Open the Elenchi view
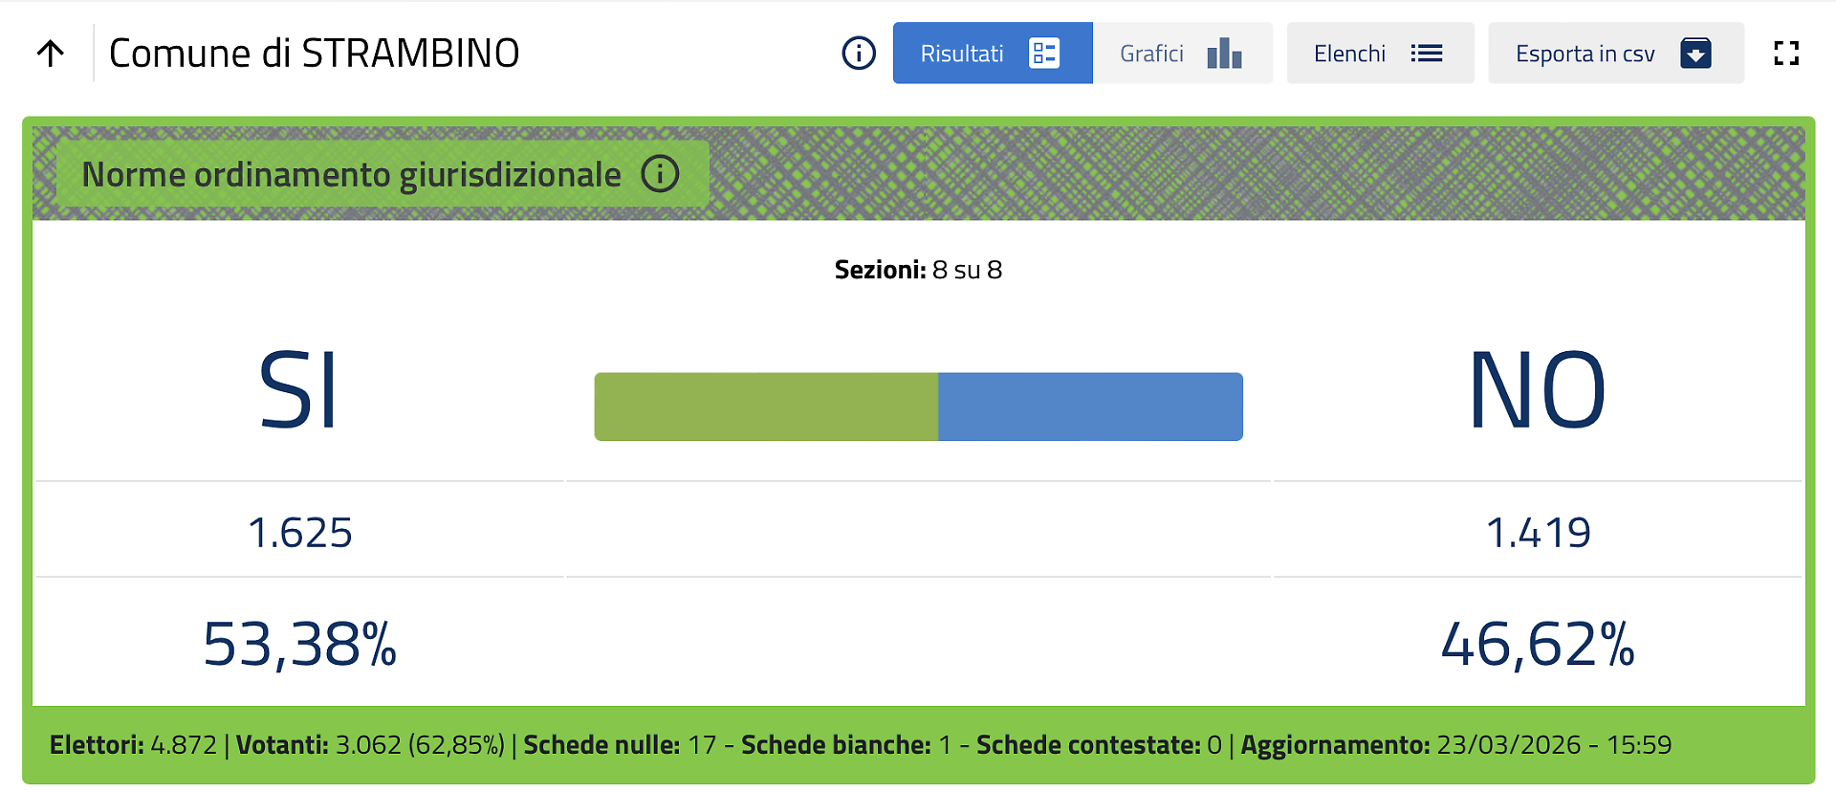The width and height of the screenshot is (1836, 792). pyautogui.click(x=1350, y=54)
